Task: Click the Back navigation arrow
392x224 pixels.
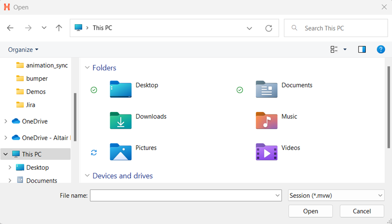Action: pos(10,28)
